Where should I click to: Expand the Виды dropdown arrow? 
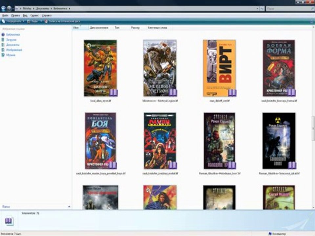(41, 21)
